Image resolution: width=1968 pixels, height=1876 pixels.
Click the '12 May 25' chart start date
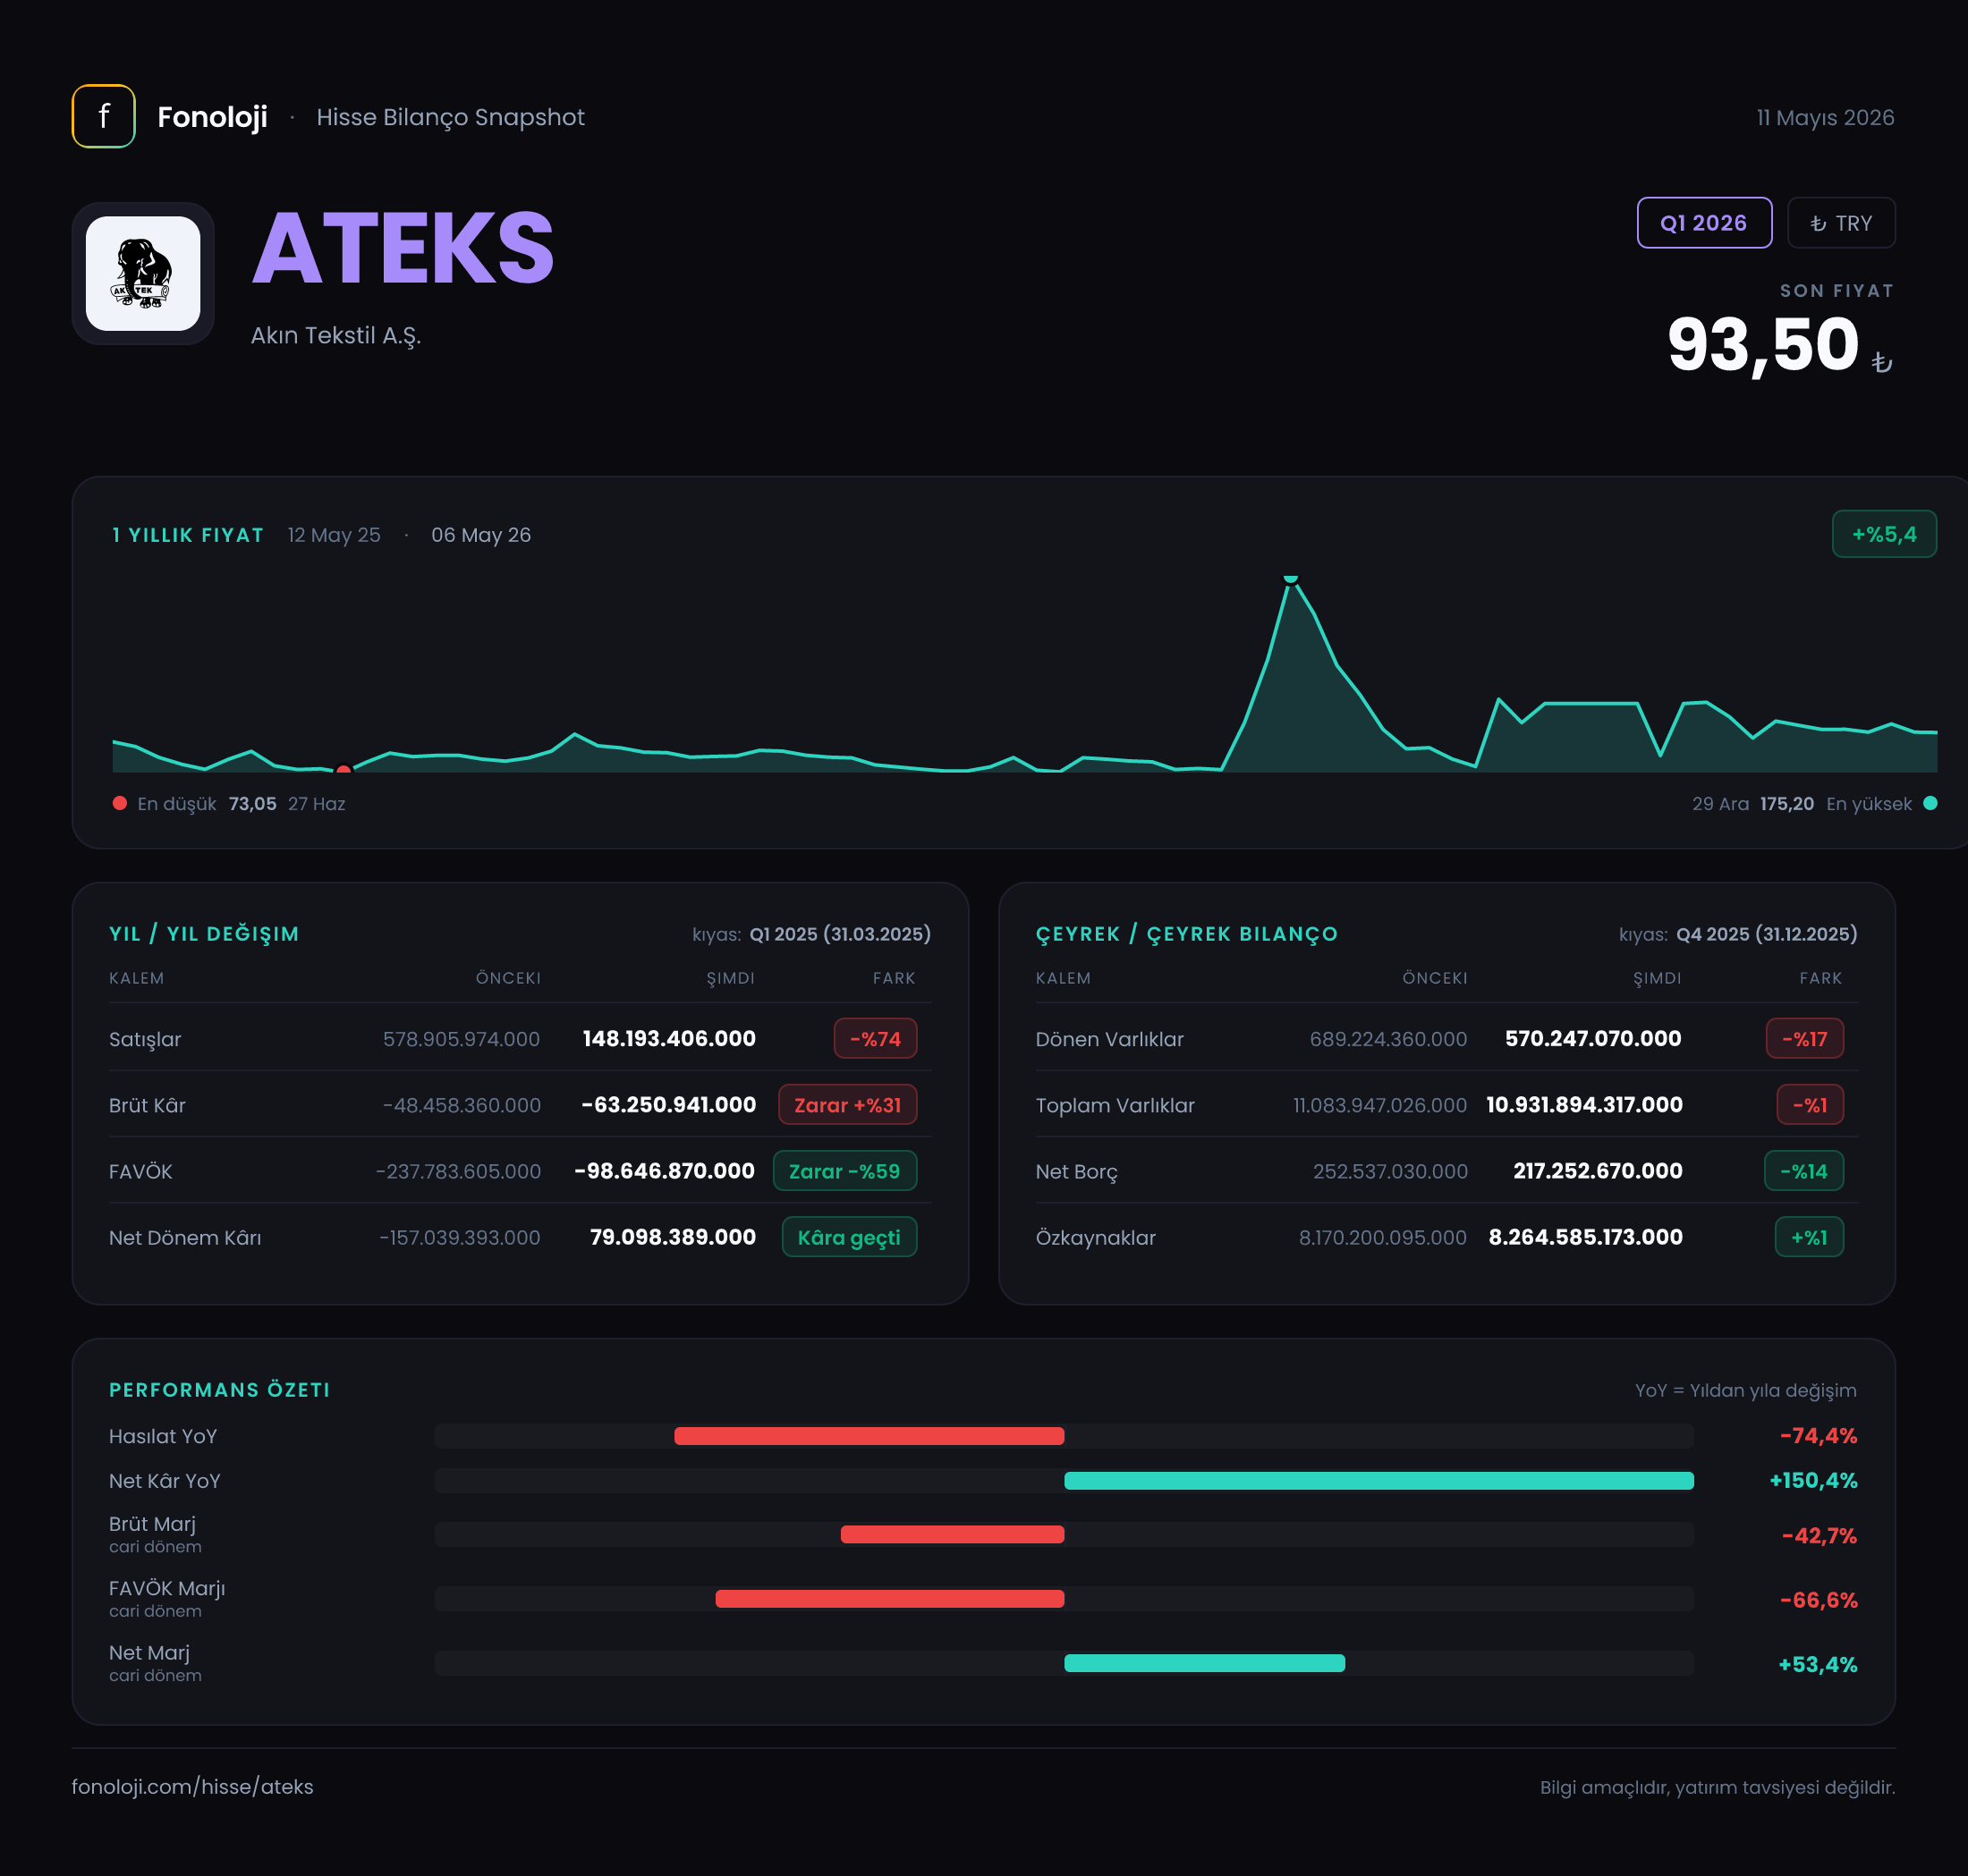(x=335, y=534)
